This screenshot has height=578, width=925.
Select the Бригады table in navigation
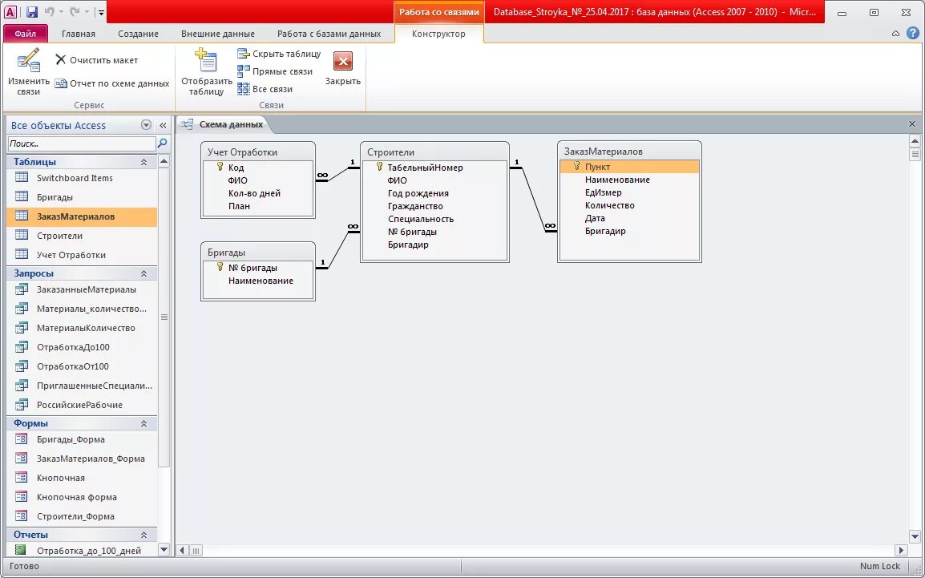click(x=82, y=197)
